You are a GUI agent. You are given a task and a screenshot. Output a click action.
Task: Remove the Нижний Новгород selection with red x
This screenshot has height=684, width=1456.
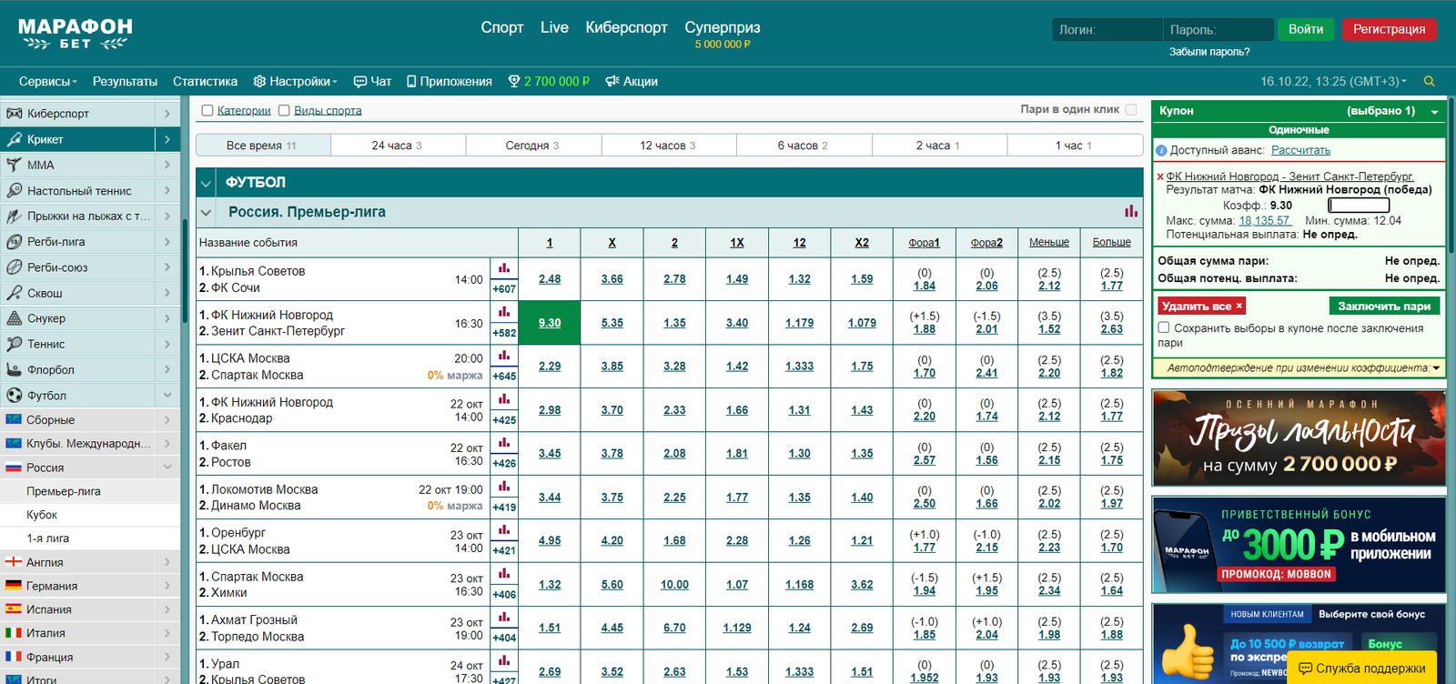1160,176
